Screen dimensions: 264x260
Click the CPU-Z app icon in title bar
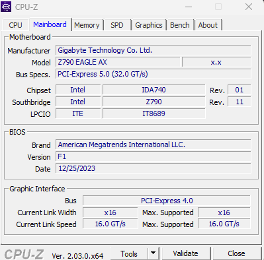(x=6, y=7)
